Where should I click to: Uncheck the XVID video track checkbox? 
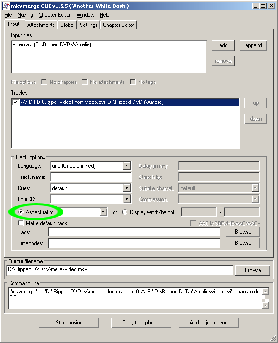(x=16, y=102)
